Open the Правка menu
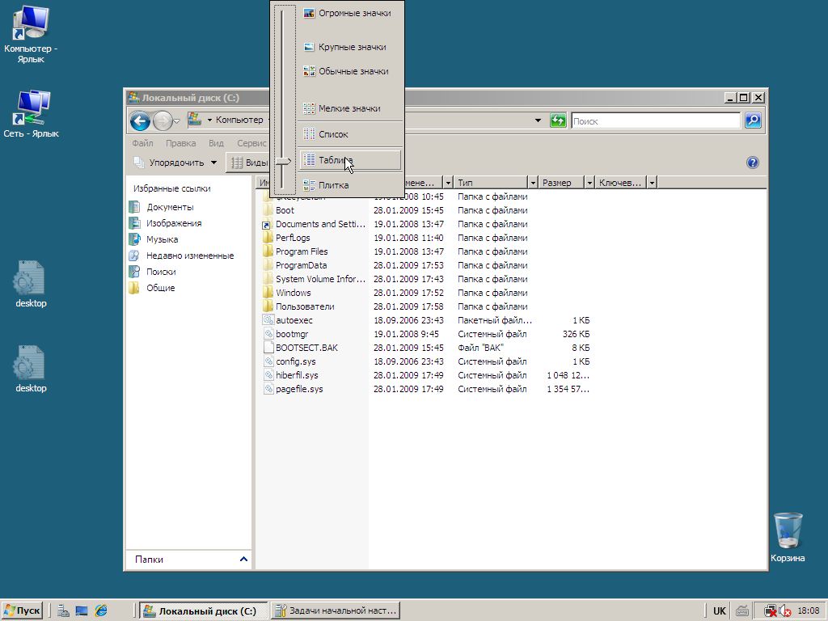828x621 pixels. 180,143
